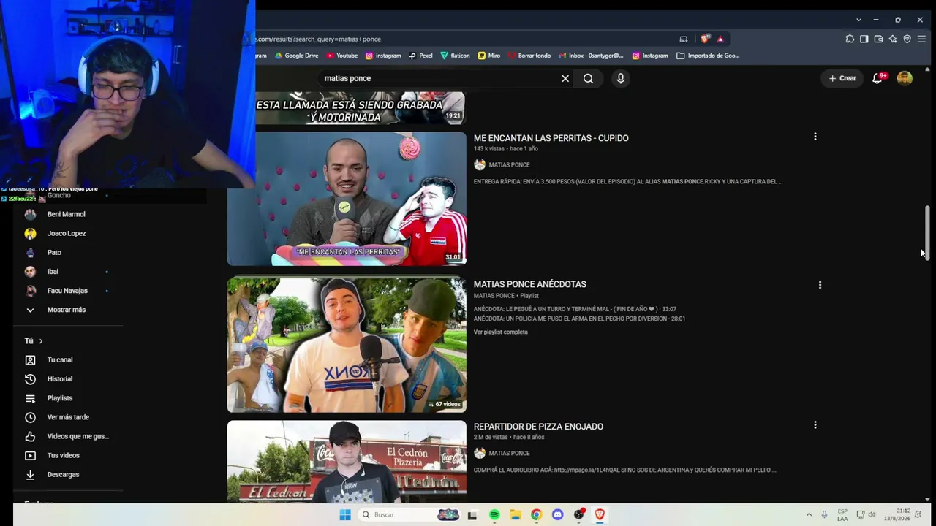Play ME ENCANTAN LAS PERRITAS thumbnail
The image size is (936, 526).
coord(347,198)
